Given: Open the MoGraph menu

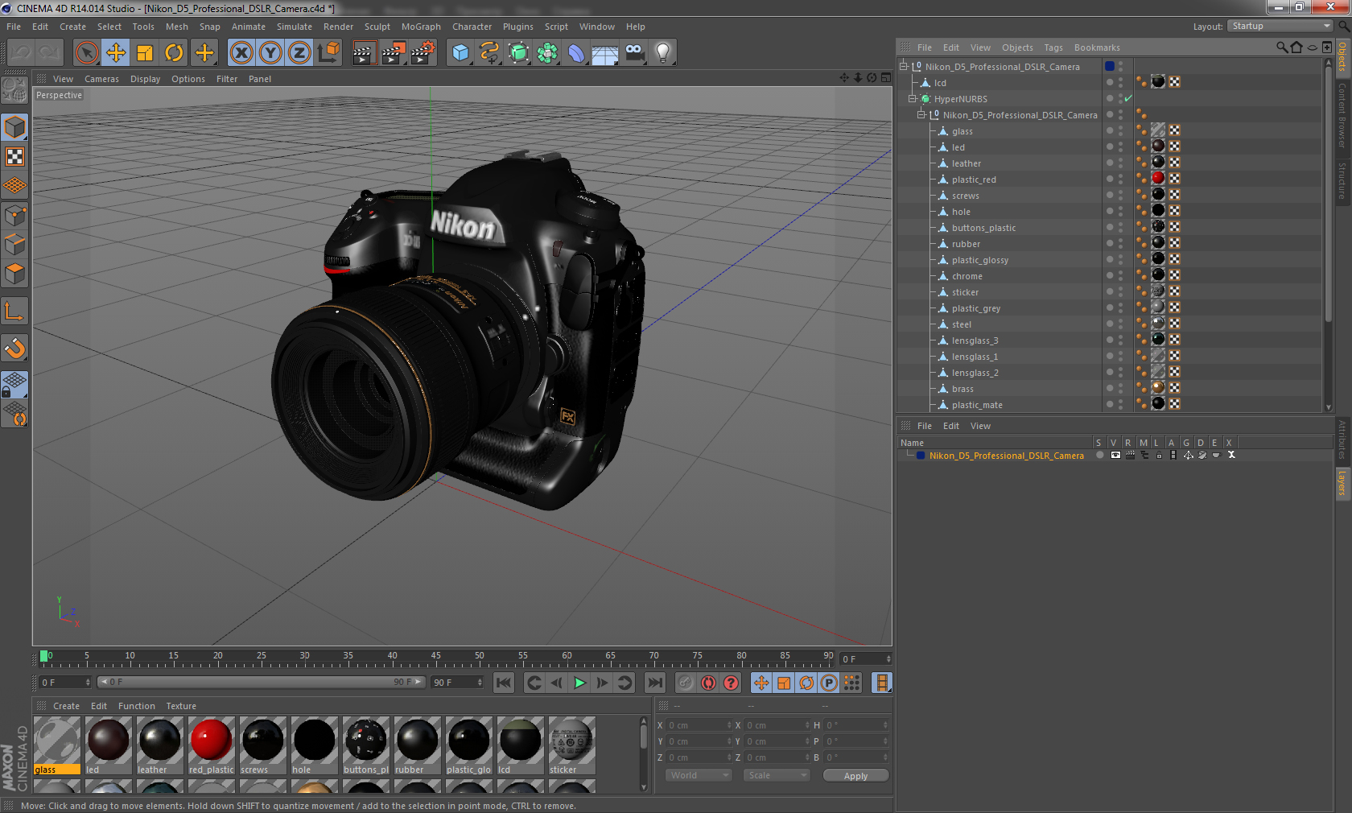Looking at the screenshot, I should (421, 27).
